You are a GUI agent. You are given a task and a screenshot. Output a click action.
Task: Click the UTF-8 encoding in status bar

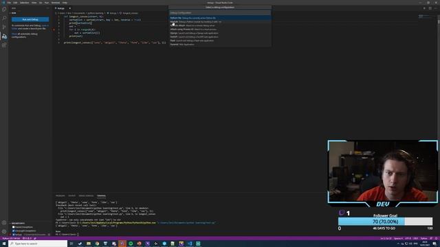coord(408,238)
